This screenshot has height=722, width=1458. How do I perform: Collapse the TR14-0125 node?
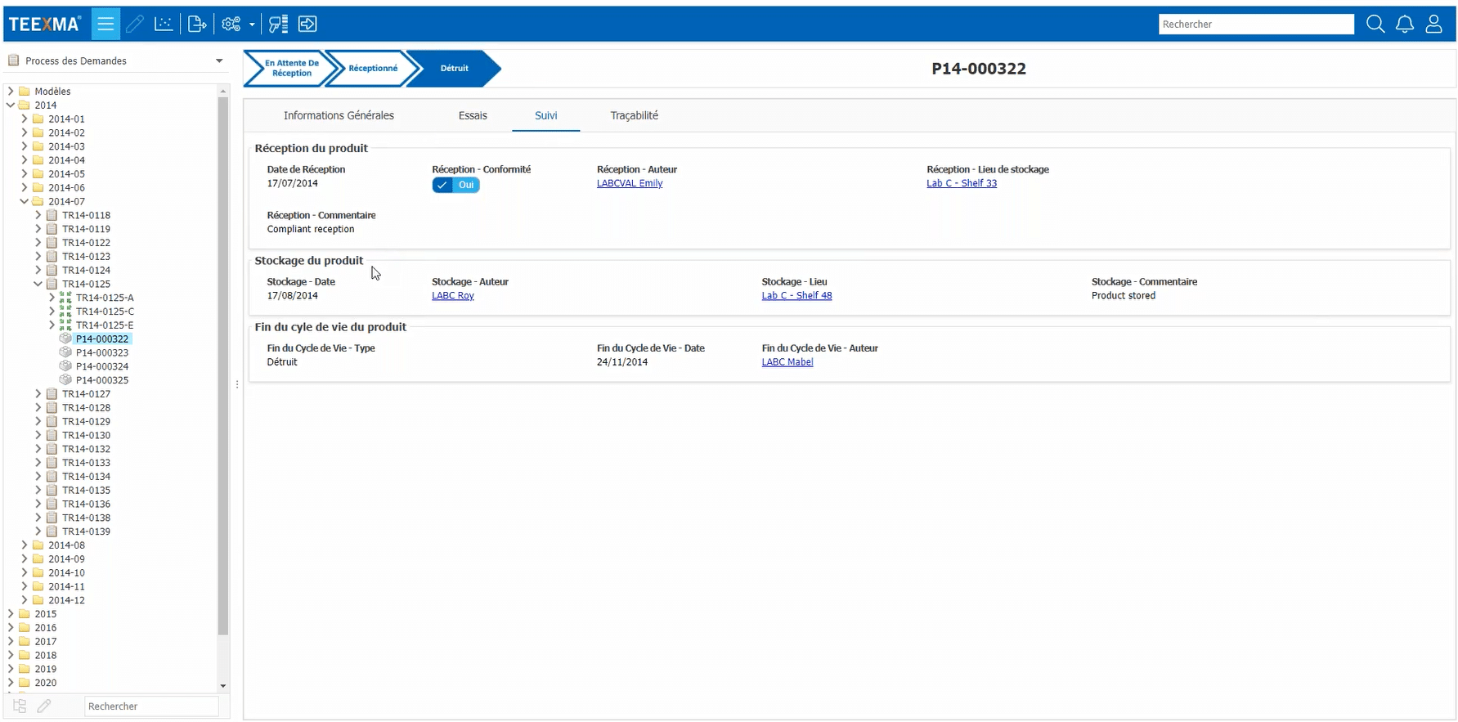[x=38, y=284]
